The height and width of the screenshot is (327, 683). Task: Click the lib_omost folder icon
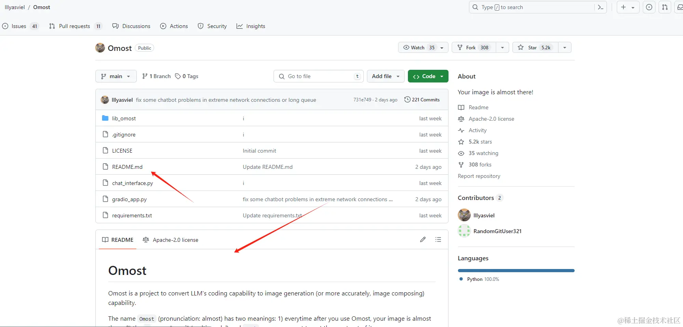[105, 118]
